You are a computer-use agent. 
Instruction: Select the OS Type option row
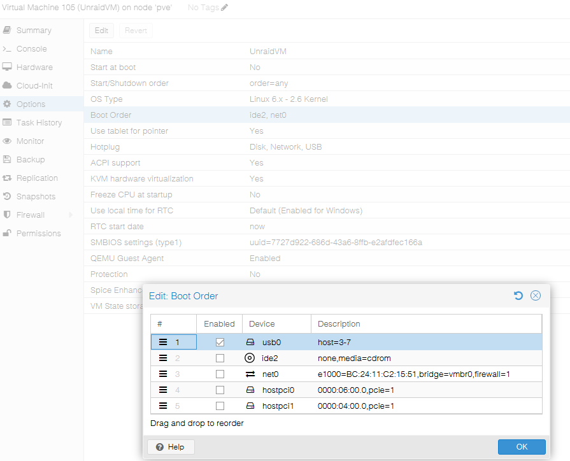(x=327, y=99)
